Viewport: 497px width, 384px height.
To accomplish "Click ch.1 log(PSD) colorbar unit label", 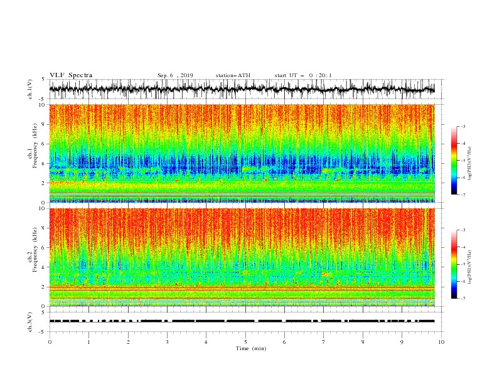I will coord(470,164).
